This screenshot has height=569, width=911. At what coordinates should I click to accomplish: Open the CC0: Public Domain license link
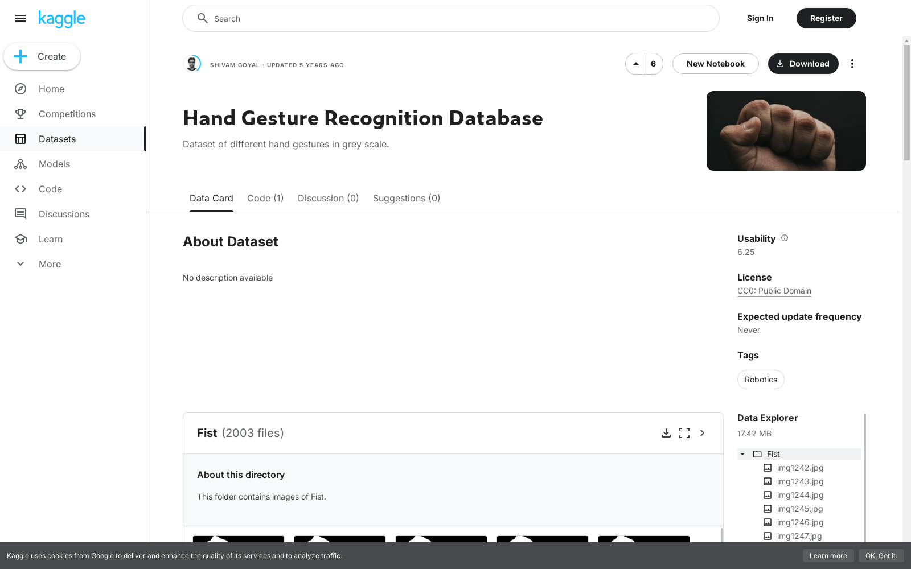[x=774, y=291]
